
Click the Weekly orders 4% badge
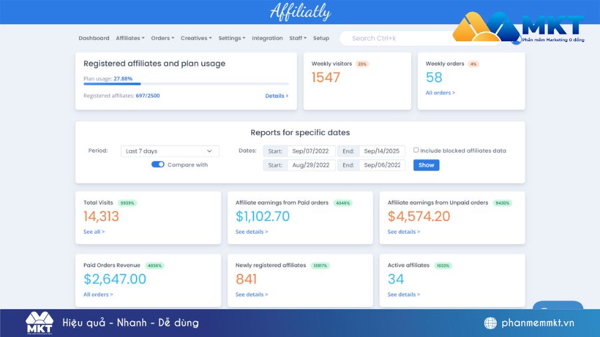(473, 64)
